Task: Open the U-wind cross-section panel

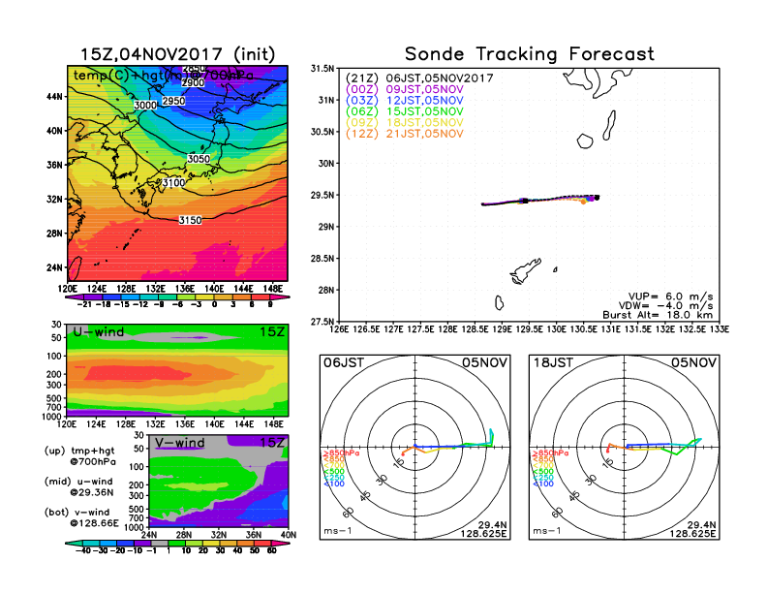Action: 177,370
